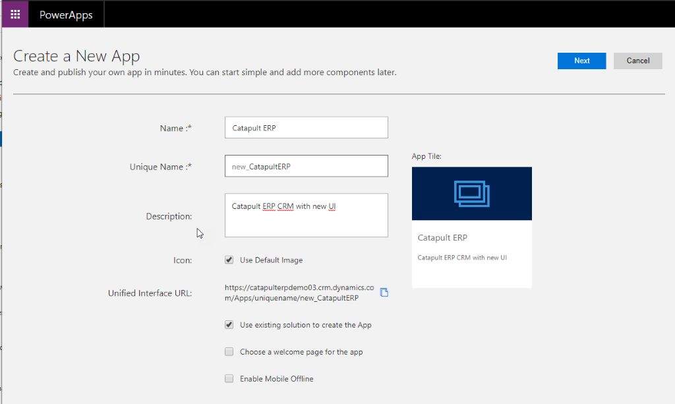Click the 'Name :*' field label

[175, 129]
